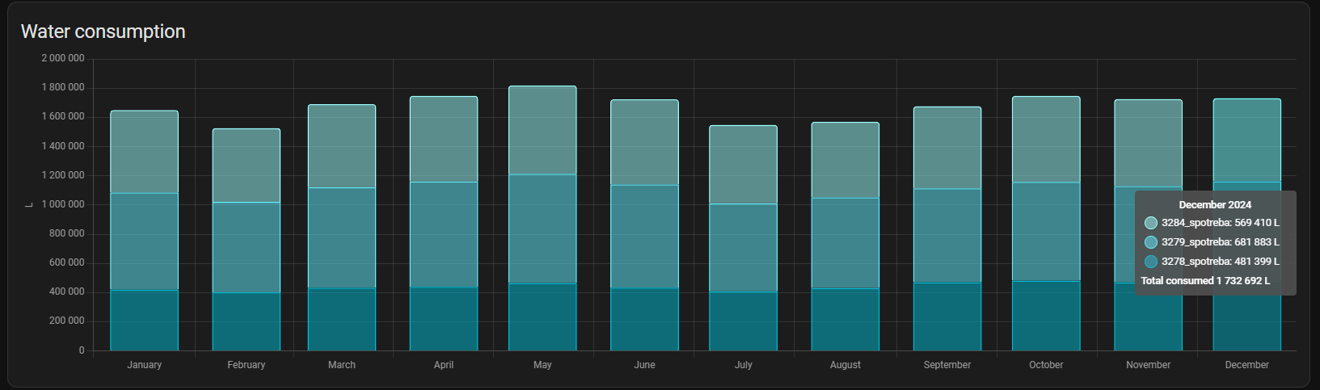Select the top segment of May bar

(x=542, y=130)
